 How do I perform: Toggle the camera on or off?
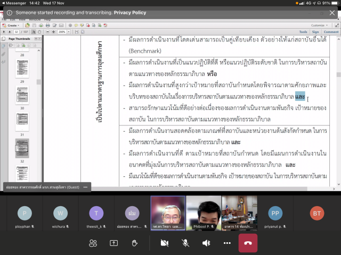(x=165, y=243)
